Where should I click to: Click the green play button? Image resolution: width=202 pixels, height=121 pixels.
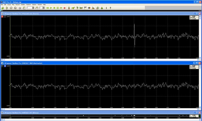pos(51,8)
